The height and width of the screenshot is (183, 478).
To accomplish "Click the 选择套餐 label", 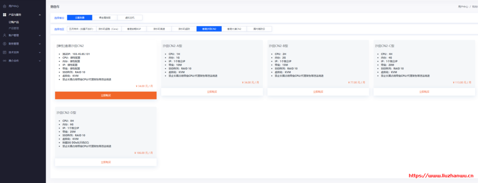I will (59, 18).
